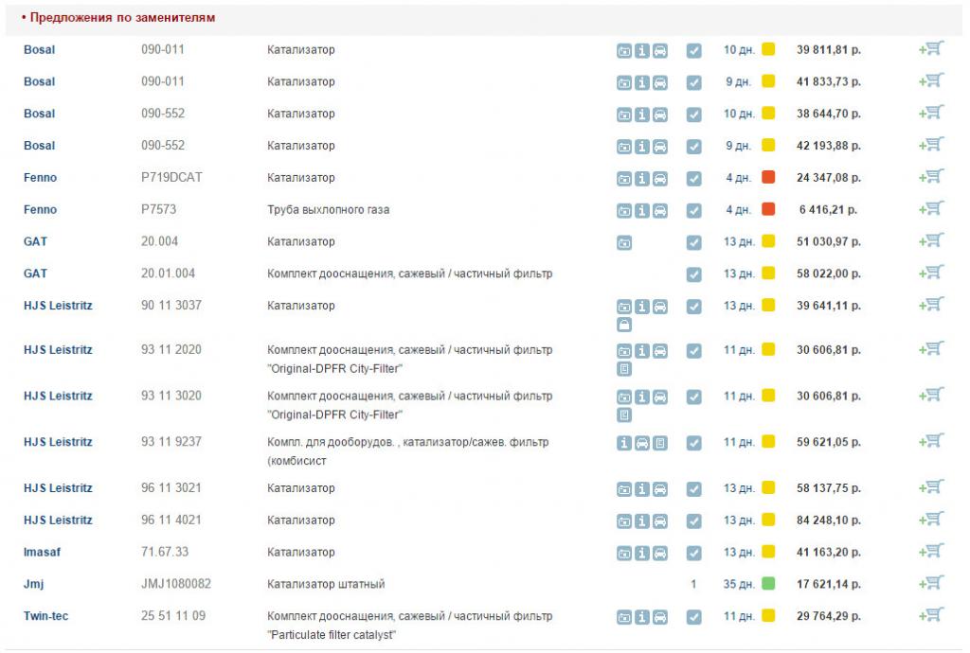This screenshot has height=653, width=970.
Task: Open photo icon for HJS 96 11 3021
Action: 624,489
